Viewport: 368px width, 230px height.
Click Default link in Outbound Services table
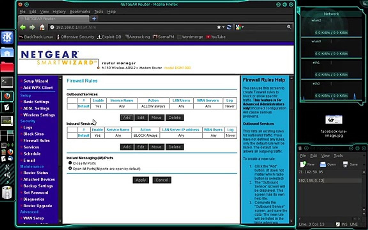coord(83,106)
